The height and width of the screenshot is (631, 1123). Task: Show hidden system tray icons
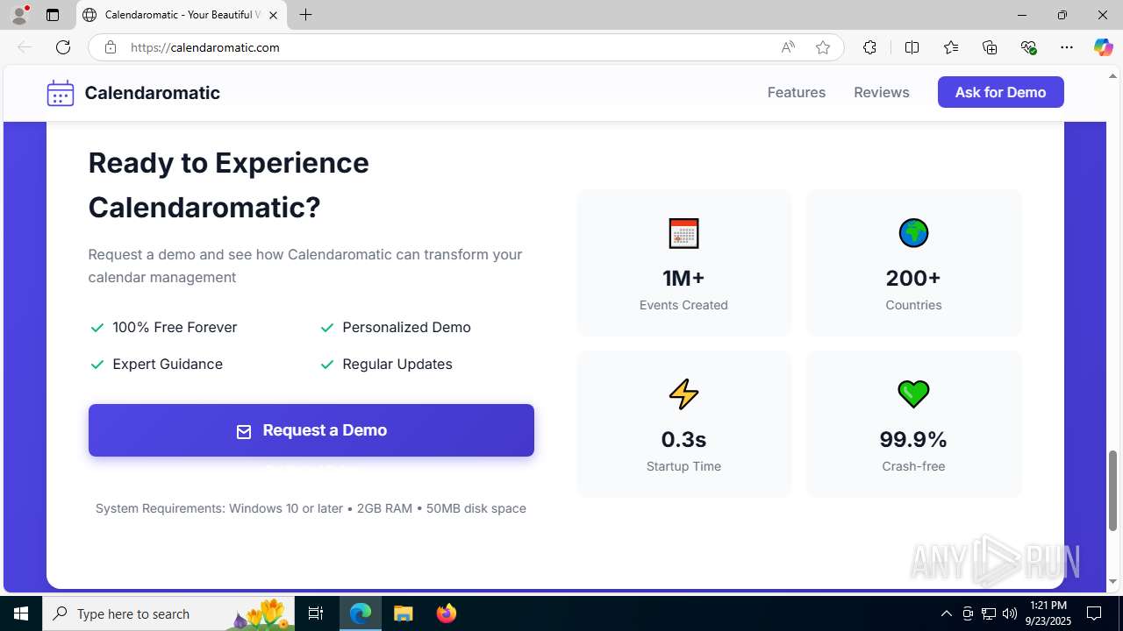(946, 613)
